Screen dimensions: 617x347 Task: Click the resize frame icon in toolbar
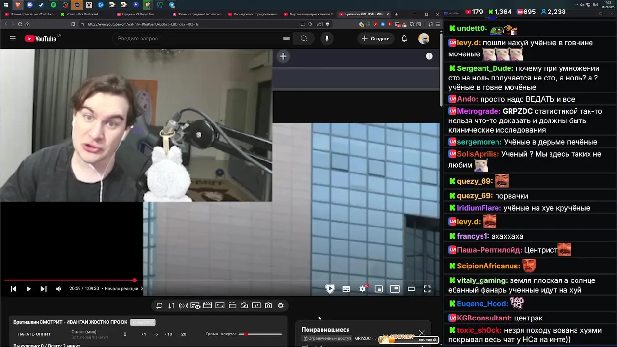(220, 306)
